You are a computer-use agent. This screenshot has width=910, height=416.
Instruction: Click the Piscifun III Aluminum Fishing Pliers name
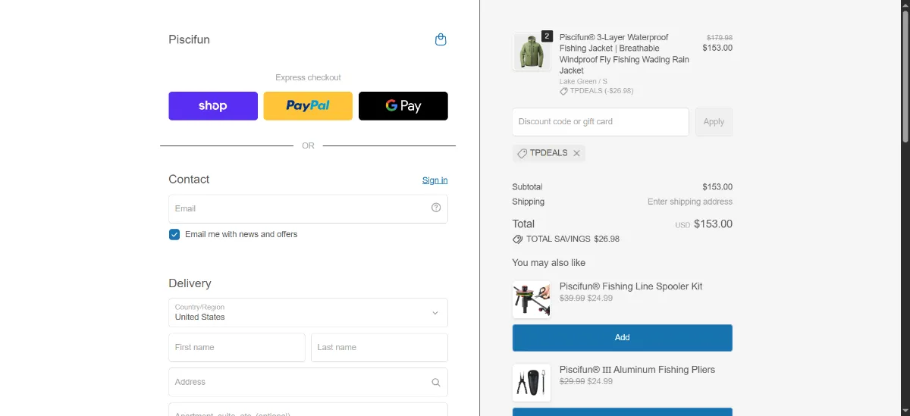[637, 370]
